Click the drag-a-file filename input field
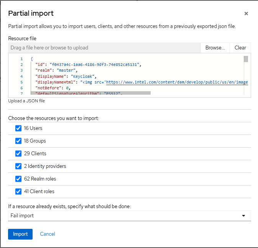258x248 pixels. 104,48
